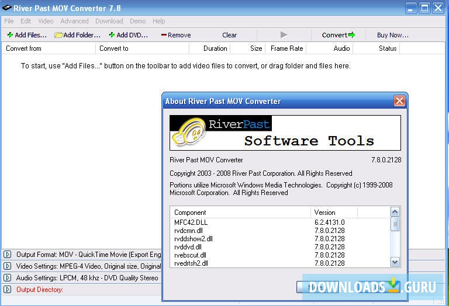The height and width of the screenshot is (306, 449).
Task: Click the Version column header in the dialog
Action: click(334, 213)
